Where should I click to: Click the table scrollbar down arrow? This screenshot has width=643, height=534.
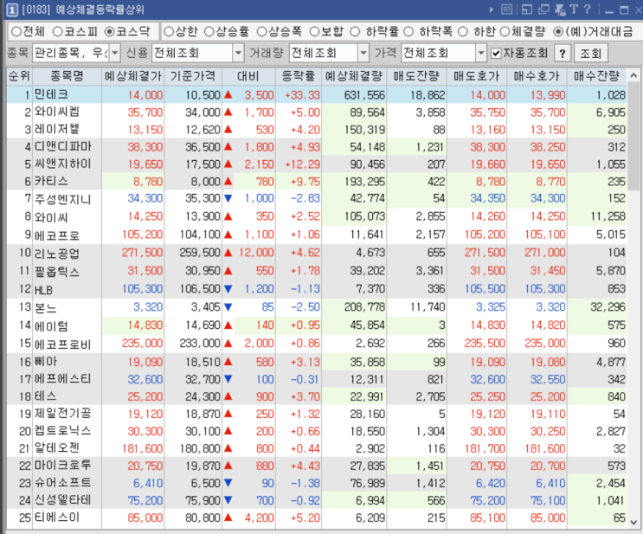tap(633, 522)
